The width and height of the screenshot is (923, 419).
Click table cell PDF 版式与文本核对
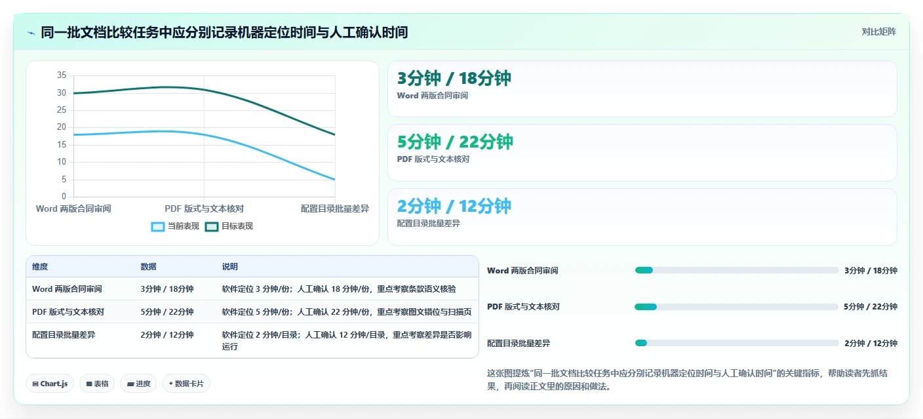[x=68, y=311]
